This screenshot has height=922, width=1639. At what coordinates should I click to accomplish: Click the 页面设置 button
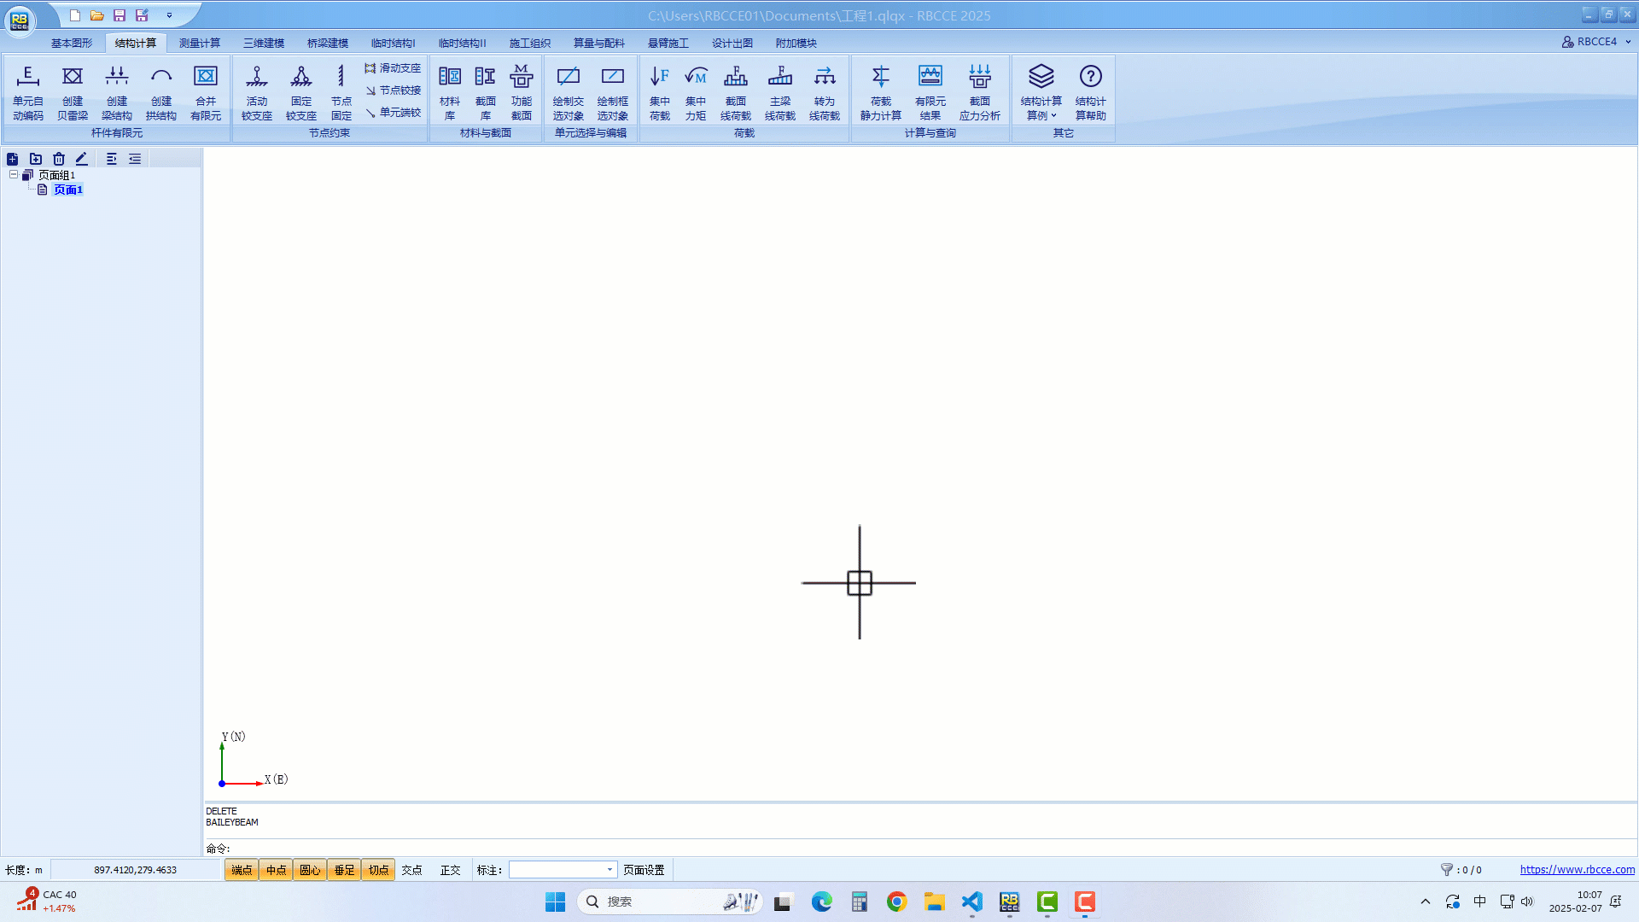(644, 870)
